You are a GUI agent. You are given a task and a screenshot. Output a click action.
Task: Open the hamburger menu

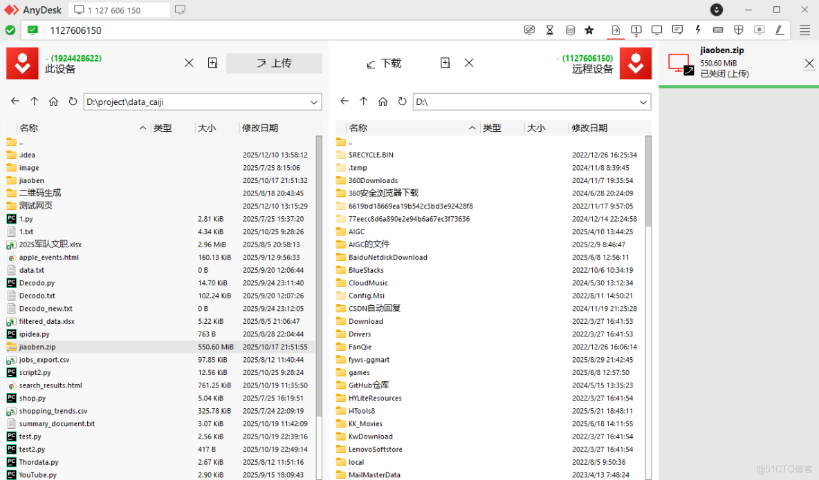pyautogui.click(x=804, y=30)
